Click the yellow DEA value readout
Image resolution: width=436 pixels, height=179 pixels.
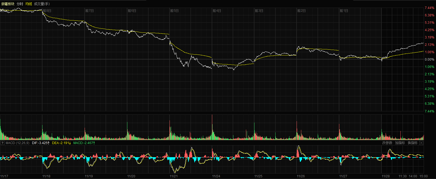[x=61, y=143]
